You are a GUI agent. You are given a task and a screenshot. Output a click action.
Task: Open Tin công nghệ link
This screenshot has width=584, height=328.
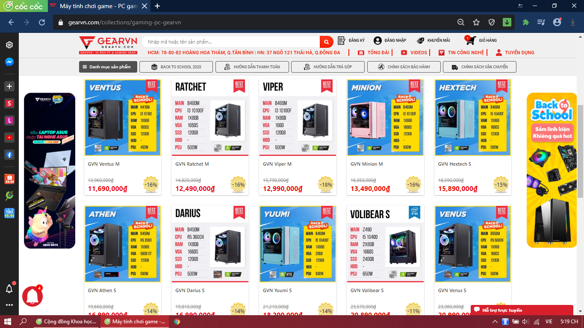tap(461, 53)
